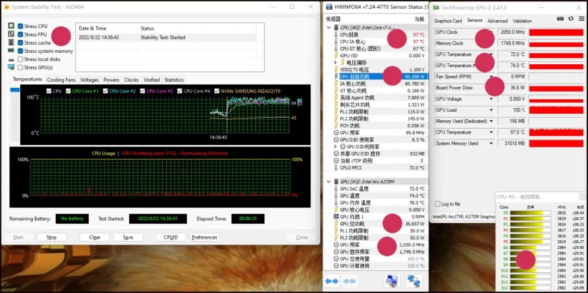The height and width of the screenshot is (293, 588).
Task: Click the GPU-Z title bar logo icon
Action: [436, 7]
